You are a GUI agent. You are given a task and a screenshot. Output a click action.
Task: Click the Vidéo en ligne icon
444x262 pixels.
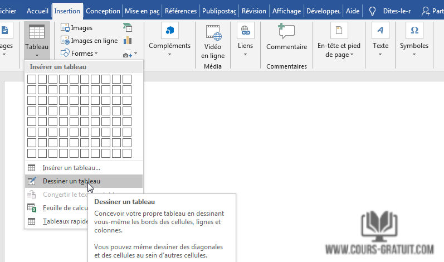tap(213, 33)
